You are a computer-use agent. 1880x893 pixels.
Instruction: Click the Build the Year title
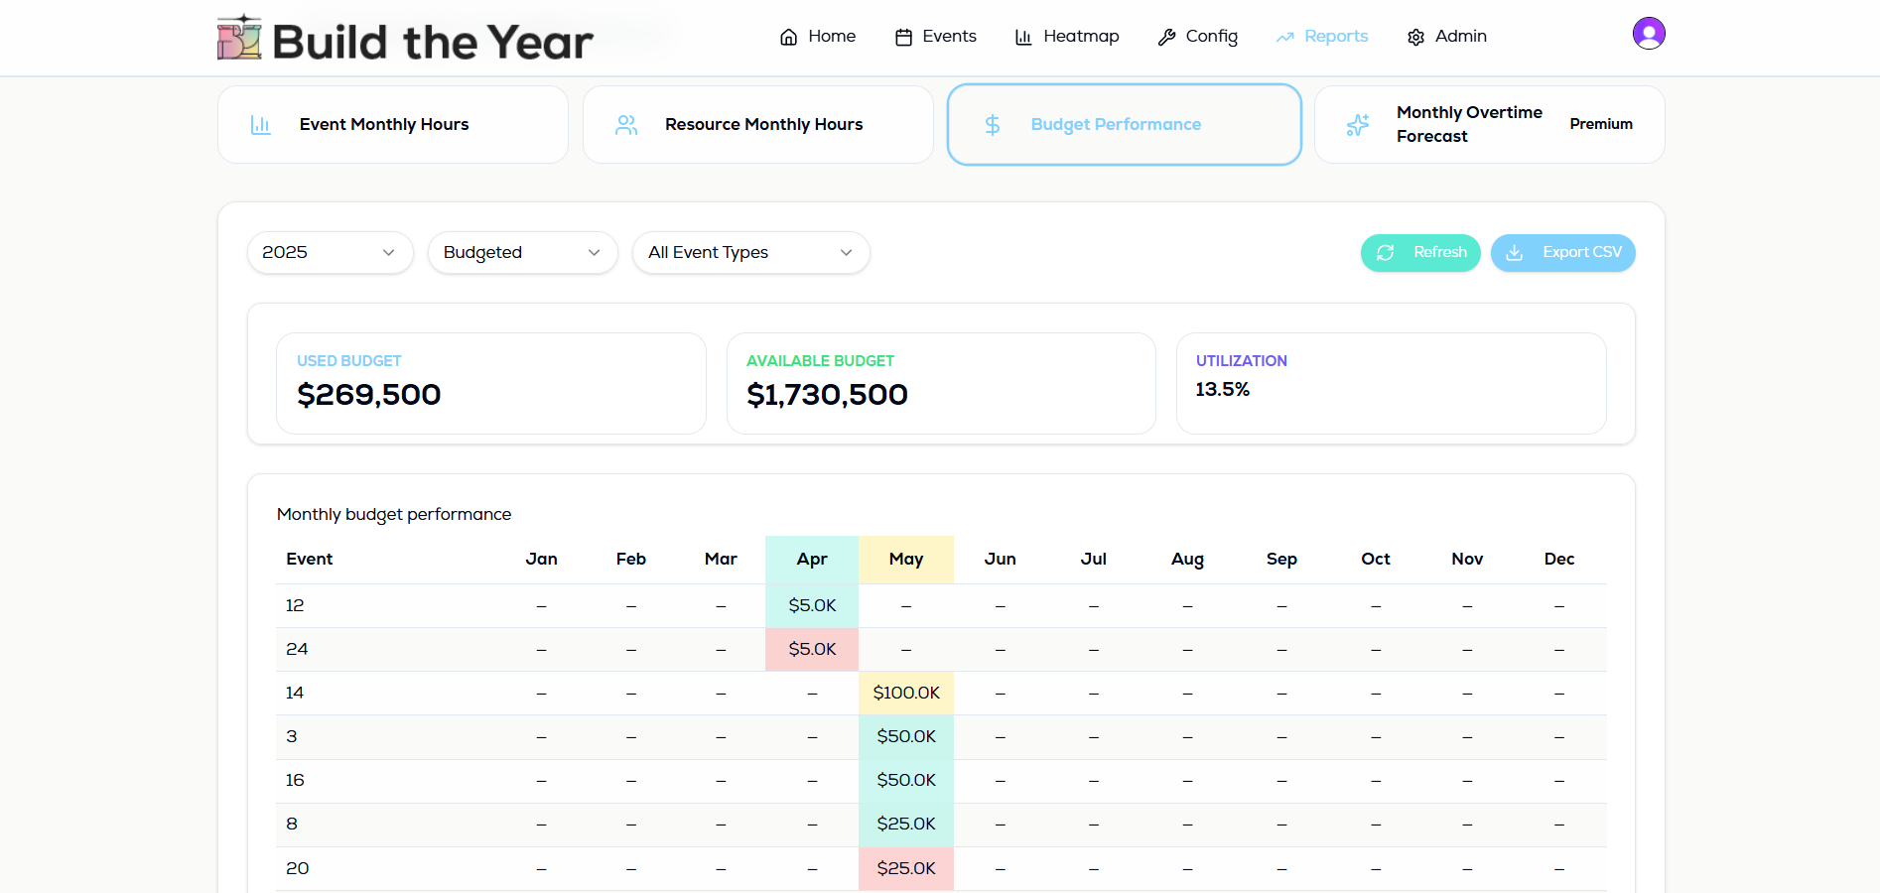click(433, 42)
